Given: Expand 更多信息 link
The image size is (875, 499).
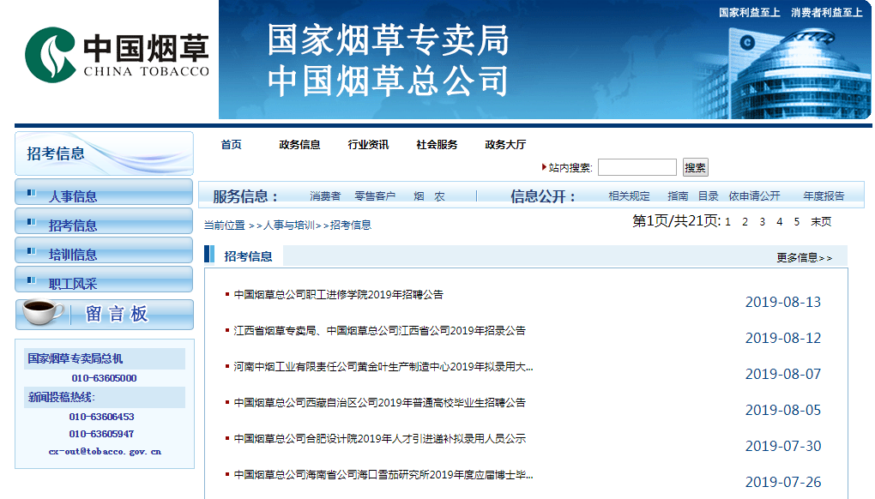Looking at the screenshot, I should (x=803, y=257).
